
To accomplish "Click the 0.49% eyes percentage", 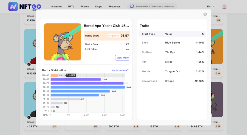I will (200, 43).
